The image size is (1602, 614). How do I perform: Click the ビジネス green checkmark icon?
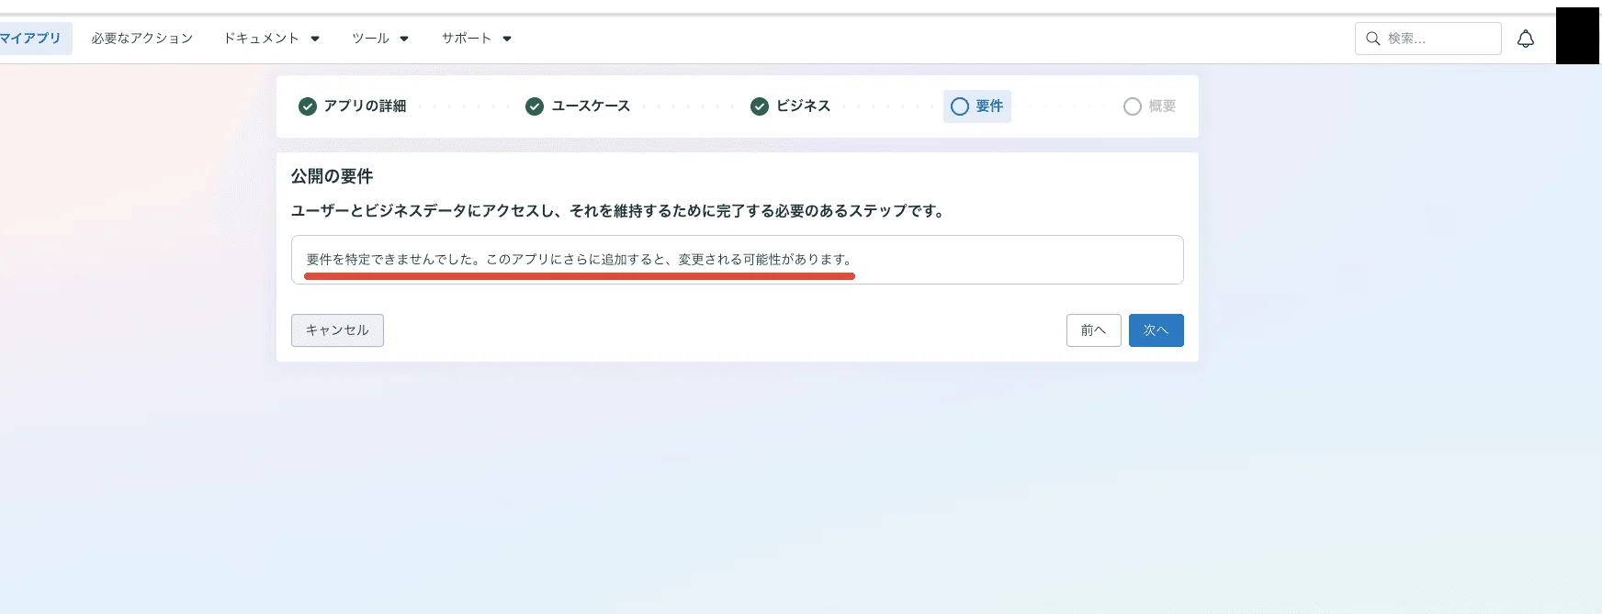tap(760, 106)
